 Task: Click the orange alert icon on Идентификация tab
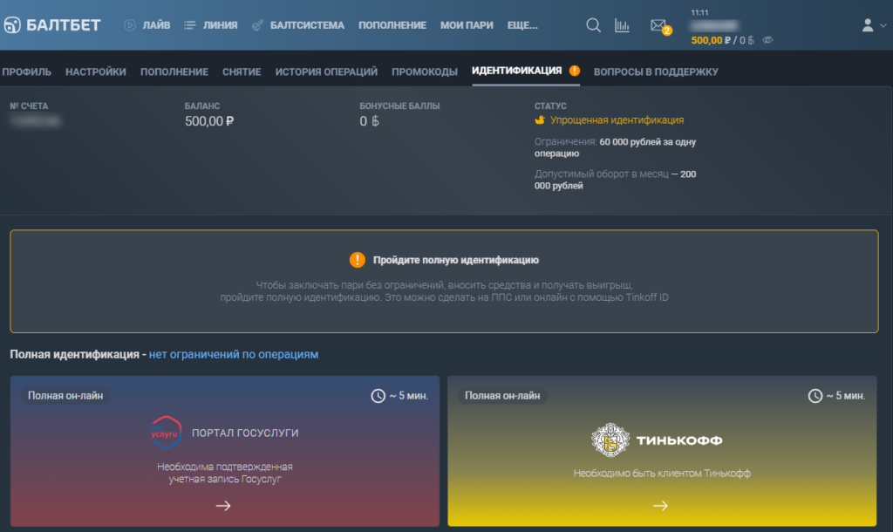click(575, 71)
